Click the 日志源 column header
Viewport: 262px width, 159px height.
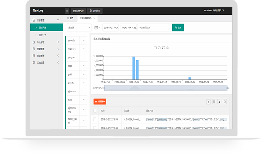(126, 110)
